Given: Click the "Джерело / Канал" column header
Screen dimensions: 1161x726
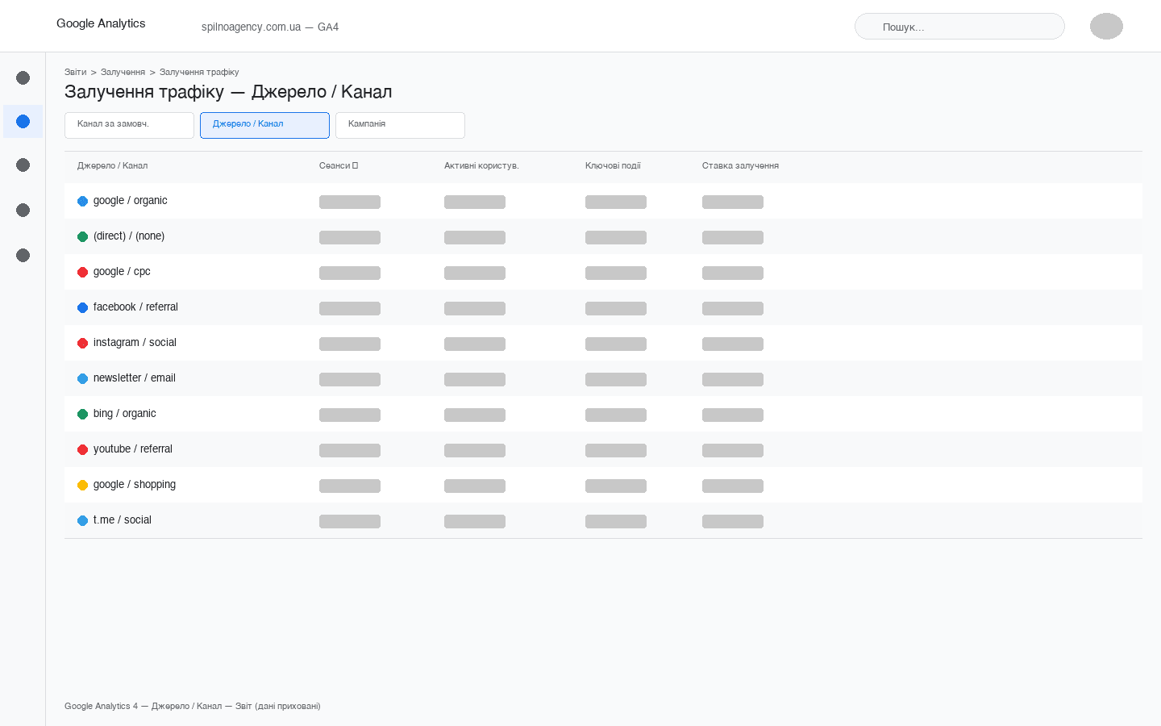Looking at the screenshot, I should tap(112, 166).
